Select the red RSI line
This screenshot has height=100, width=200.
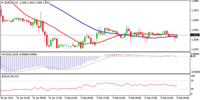89,85
